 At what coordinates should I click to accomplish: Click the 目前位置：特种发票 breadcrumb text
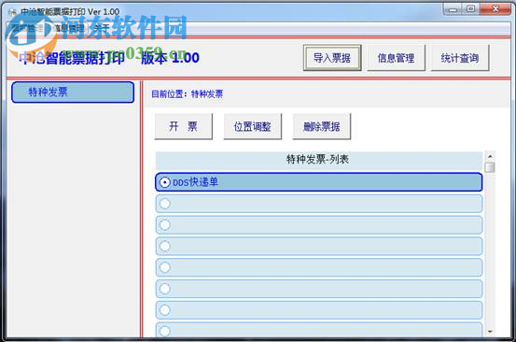tap(187, 94)
